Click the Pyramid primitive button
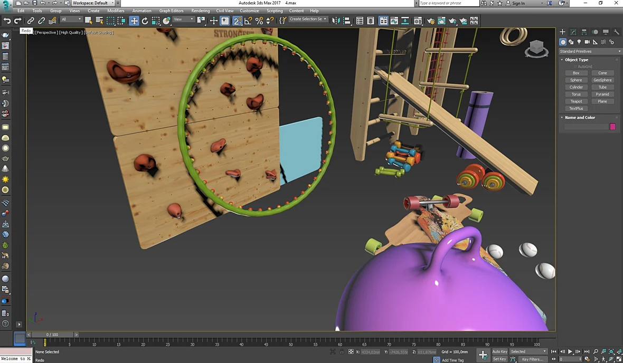The image size is (623, 363). [x=602, y=94]
